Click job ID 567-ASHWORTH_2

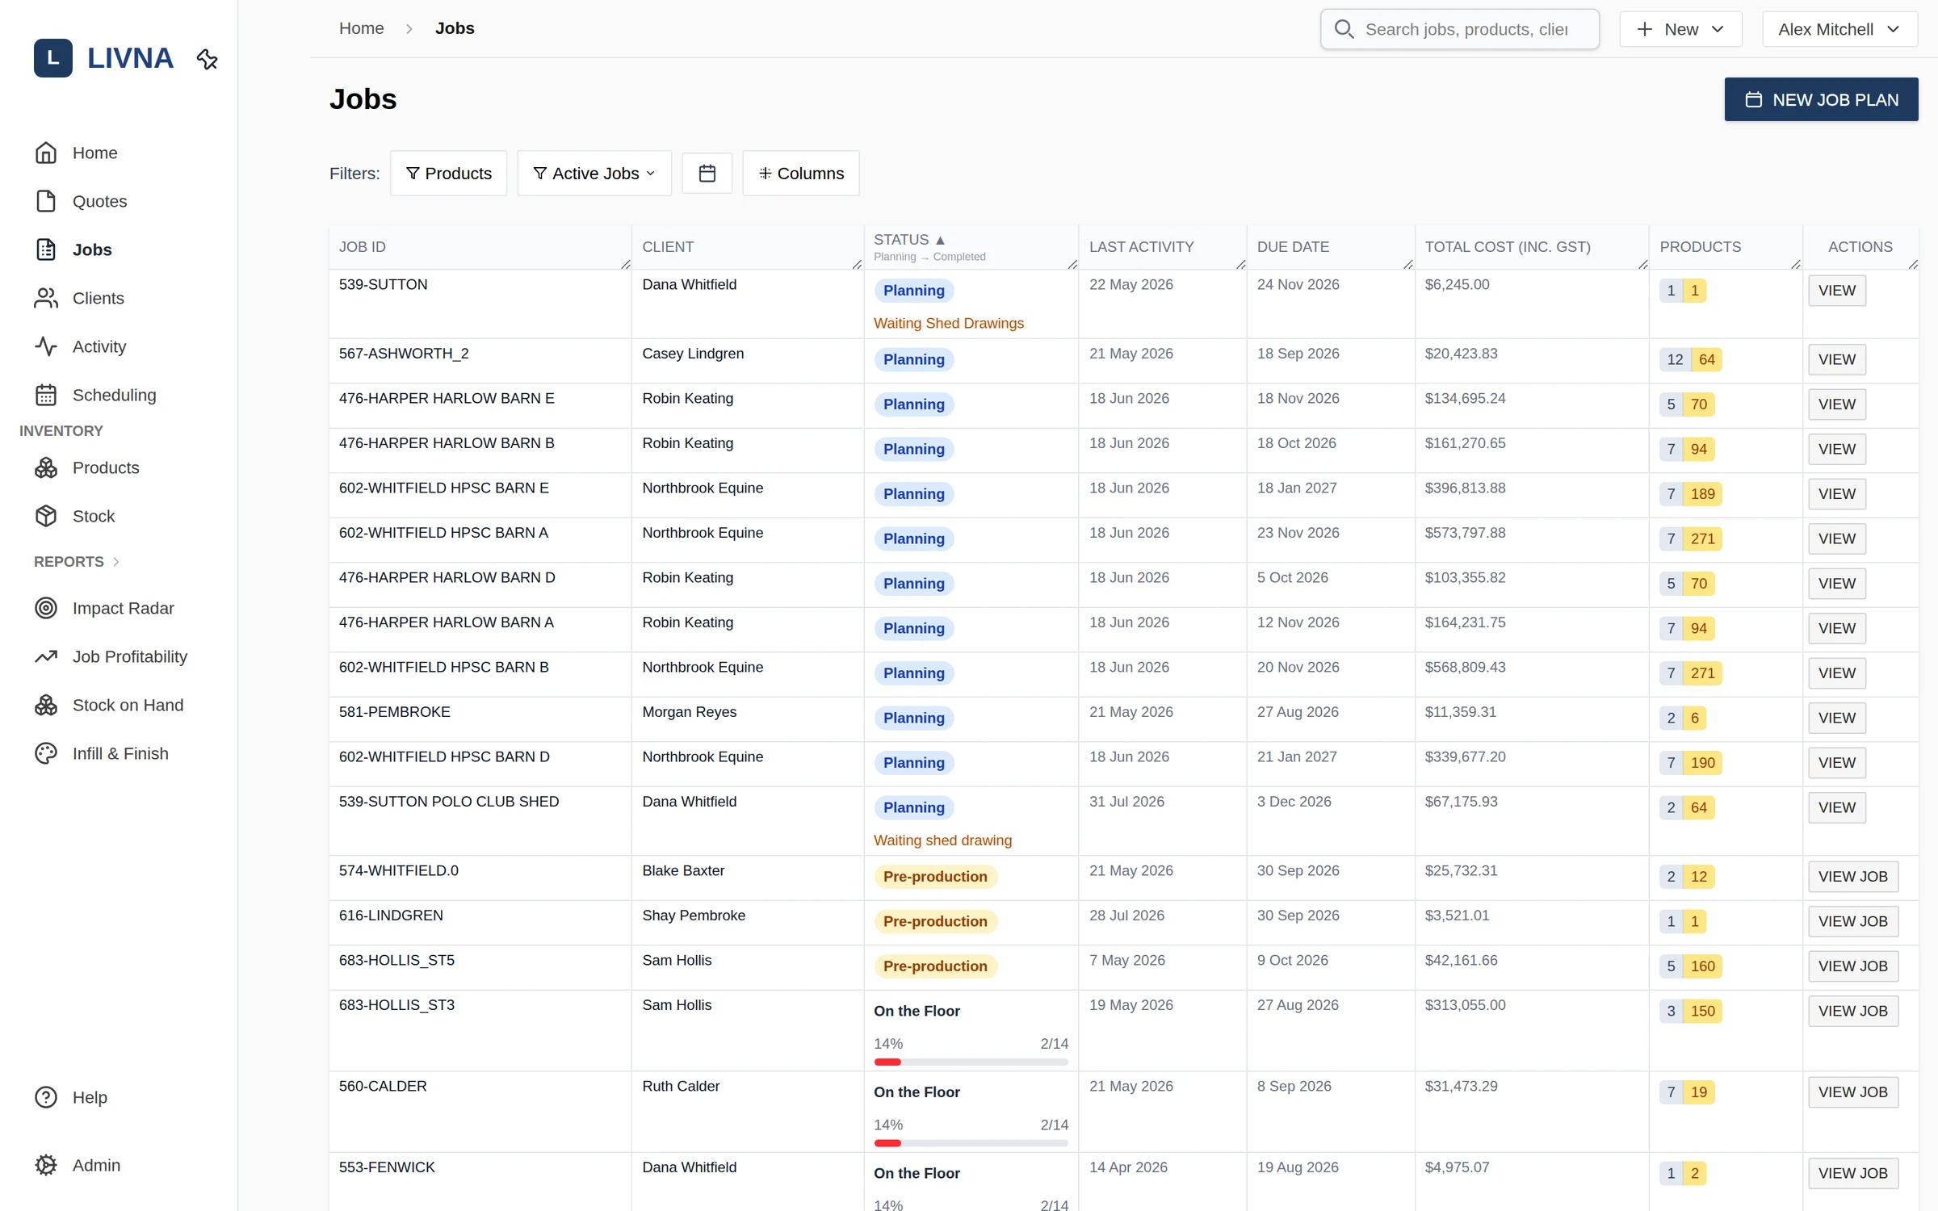point(404,354)
